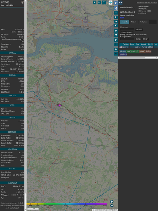Click the Southend airport aircraft marker

pyautogui.click(x=85, y=18)
